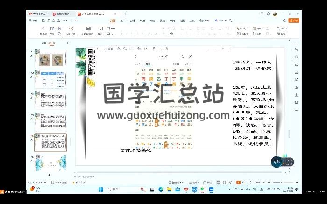
Task: Open the Windows Start menu
Action: (101, 190)
